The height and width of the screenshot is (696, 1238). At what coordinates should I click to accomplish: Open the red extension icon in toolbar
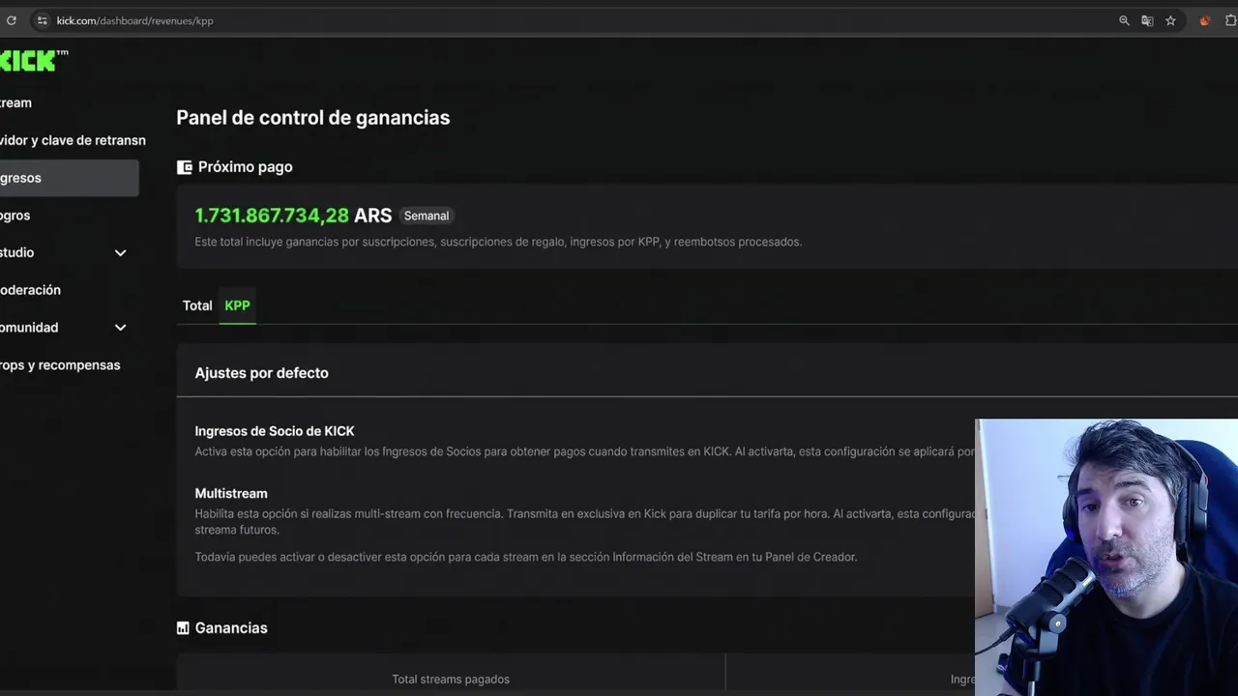point(1204,20)
